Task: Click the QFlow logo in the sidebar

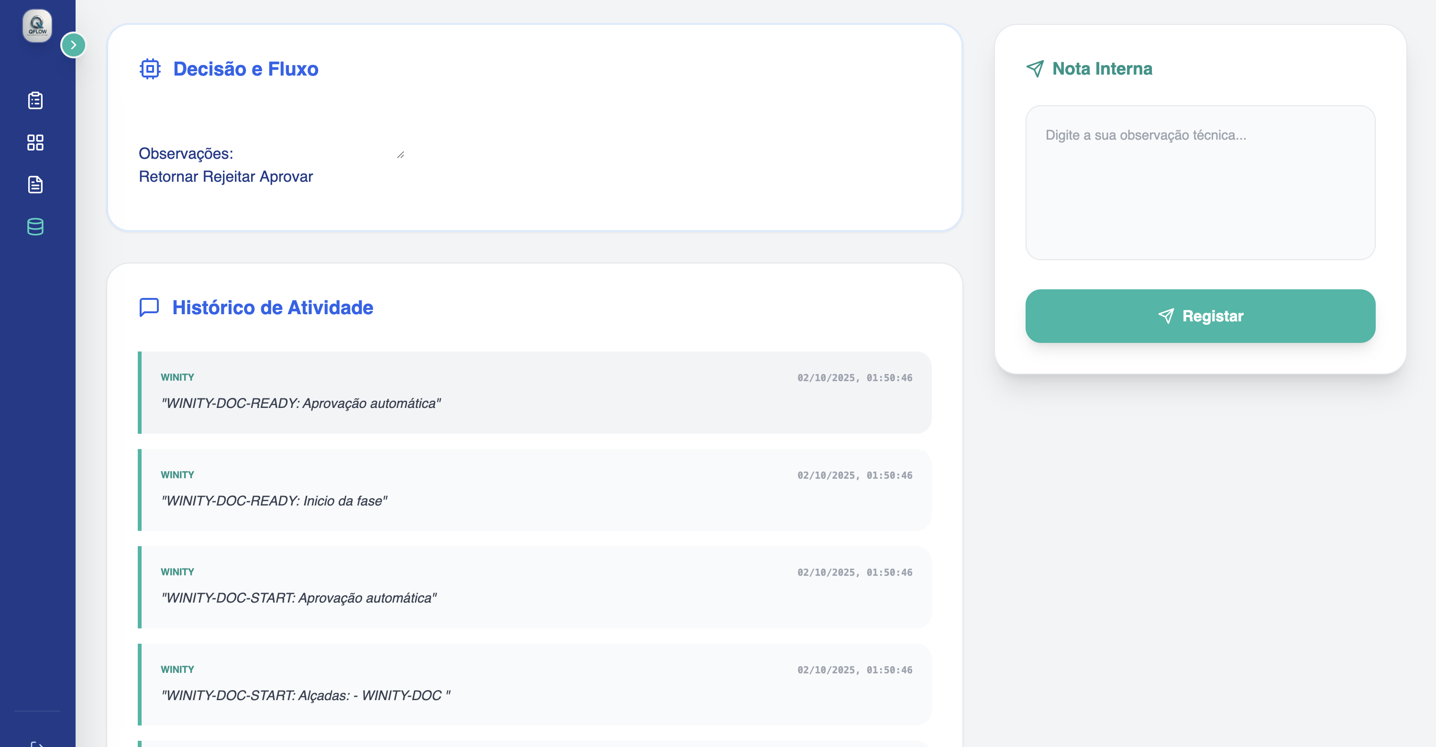Action: [x=37, y=26]
